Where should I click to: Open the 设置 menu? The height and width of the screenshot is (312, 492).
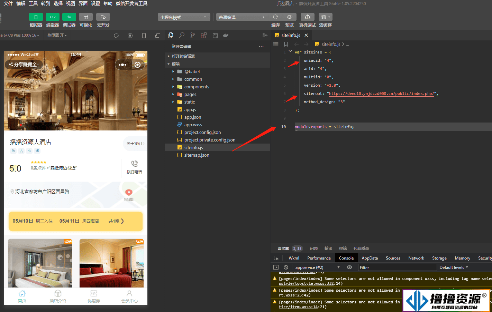[95, 3]
